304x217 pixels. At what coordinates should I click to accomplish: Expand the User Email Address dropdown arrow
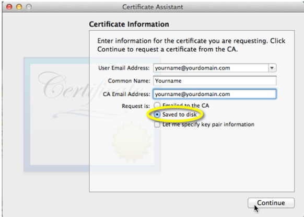(x=272, y=68)
